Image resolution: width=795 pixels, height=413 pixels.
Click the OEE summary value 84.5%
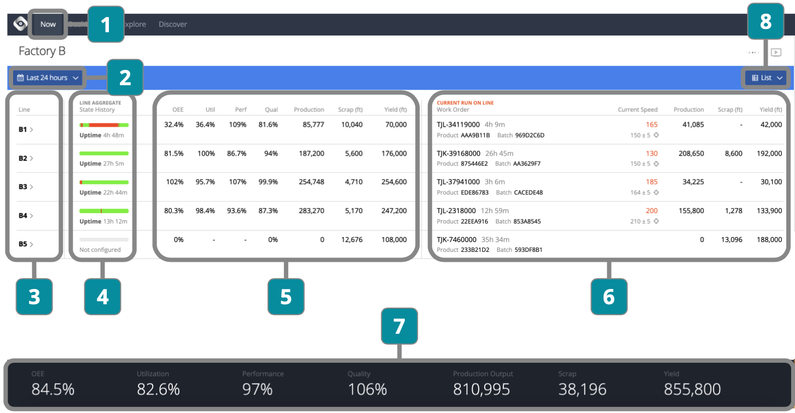[53, 389]
